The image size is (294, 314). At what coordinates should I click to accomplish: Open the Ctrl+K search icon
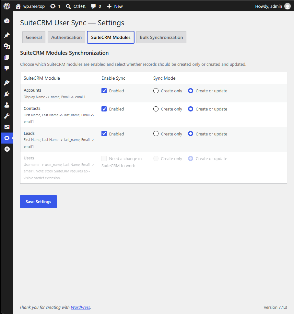tap(68, 6)
